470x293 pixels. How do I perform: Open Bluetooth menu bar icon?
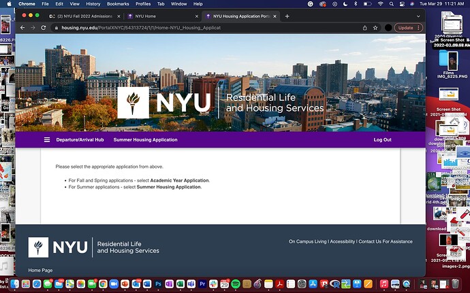coord(356,4)
